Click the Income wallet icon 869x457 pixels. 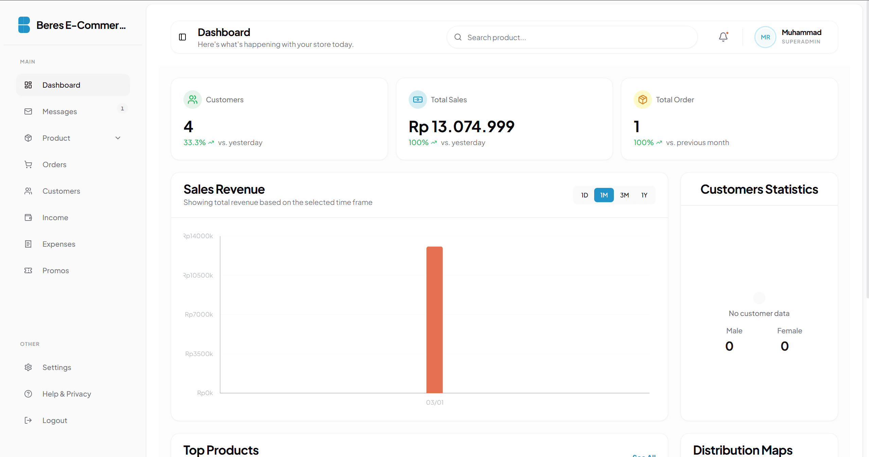tap(28, 217)
